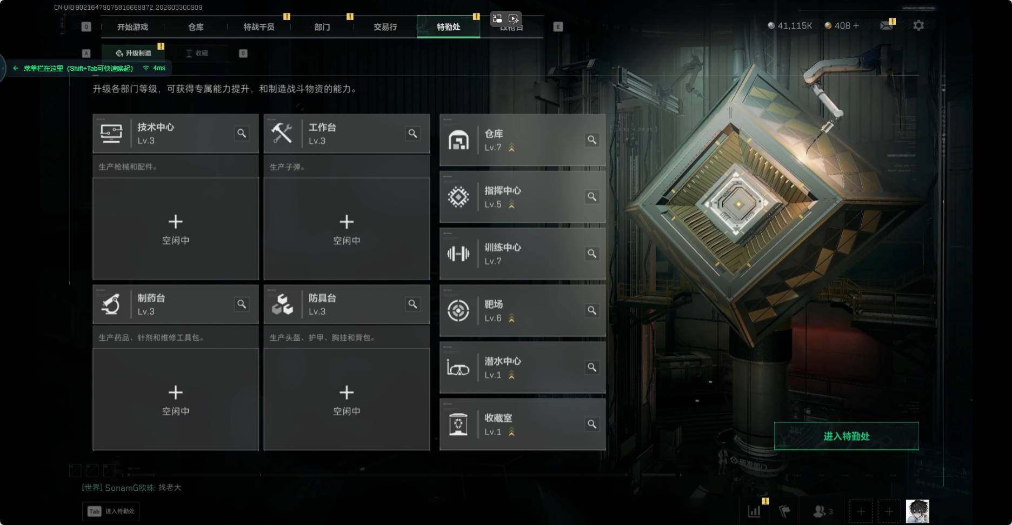Add production in idle 制药台 slot
This screenshot has width=1012, height=525.
click(x=176, y=400)
